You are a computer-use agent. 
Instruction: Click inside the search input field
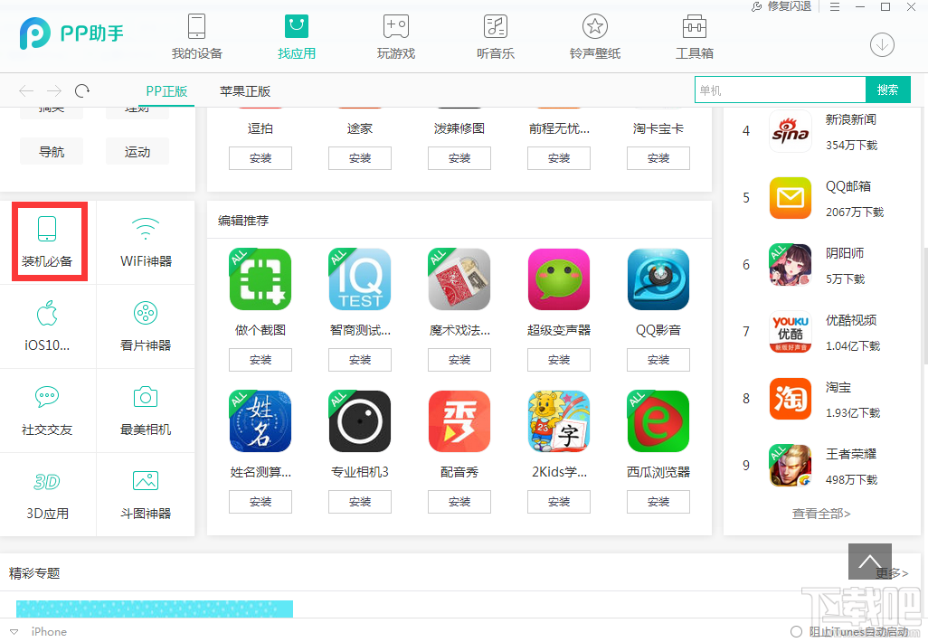point(780,90)
